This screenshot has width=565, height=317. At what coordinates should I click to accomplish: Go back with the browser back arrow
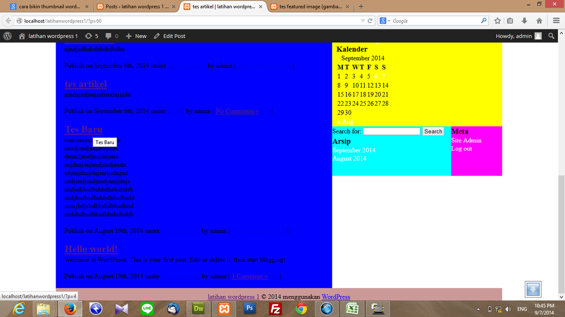tap(8, 21)
